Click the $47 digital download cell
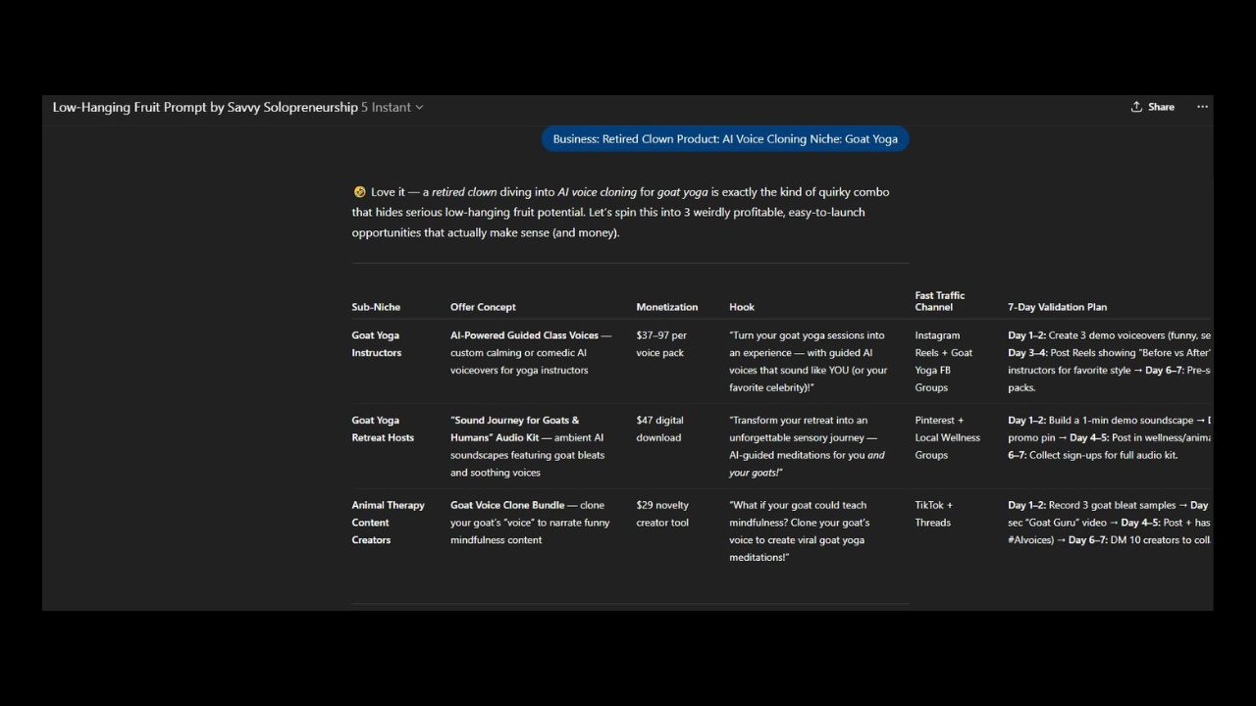 click(659, 429)
